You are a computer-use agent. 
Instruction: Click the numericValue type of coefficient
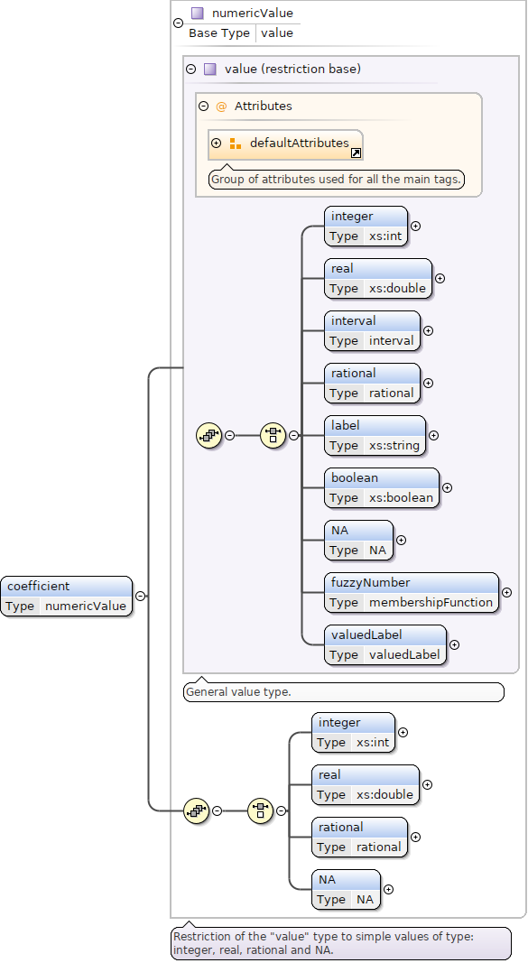coord(86,607)
